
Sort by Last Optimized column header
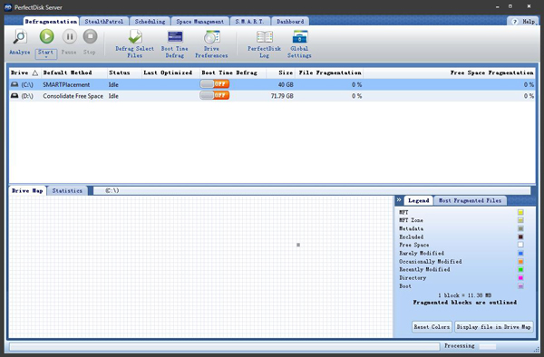click(x=170, y=72)
